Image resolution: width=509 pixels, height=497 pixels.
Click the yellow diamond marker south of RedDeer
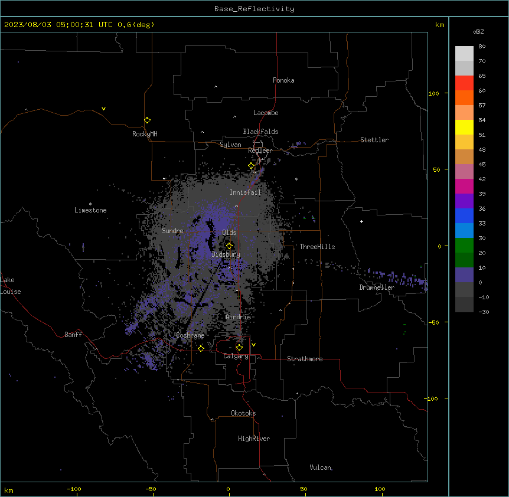(x=252, y=166)
